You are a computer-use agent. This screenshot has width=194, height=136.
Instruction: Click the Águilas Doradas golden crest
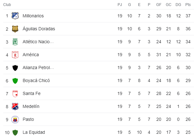point(15,29)
